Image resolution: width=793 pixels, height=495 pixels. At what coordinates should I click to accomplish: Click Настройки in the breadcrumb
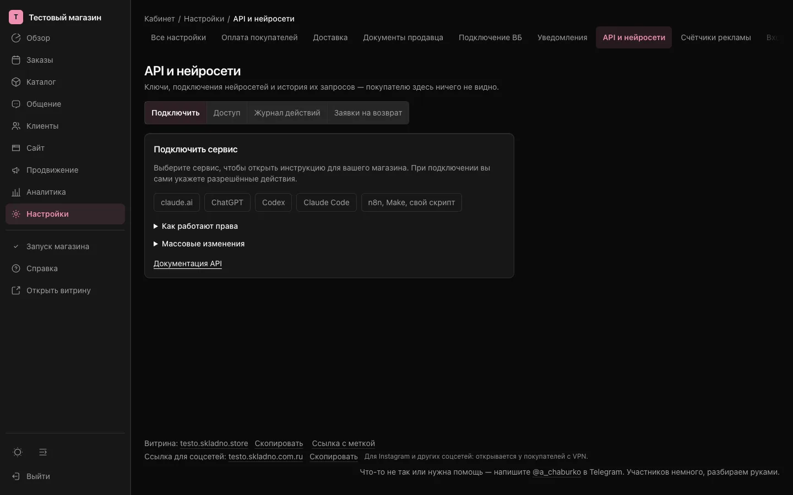[204, 19]
